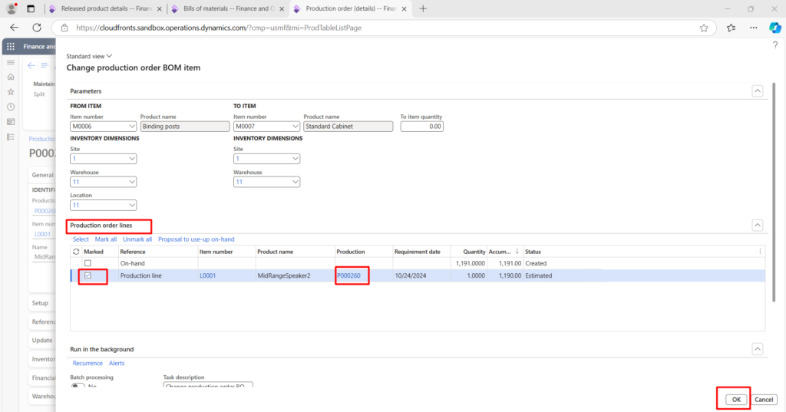The height and width of the screenshot is (412, 786).
Task: Sort grid by Quantity column header
Action: point(474,252)
